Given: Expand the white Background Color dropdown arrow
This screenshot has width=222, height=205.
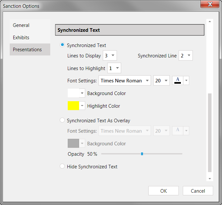Looking at the screenshot, I should pyautogui.click(x=82, y=93).
